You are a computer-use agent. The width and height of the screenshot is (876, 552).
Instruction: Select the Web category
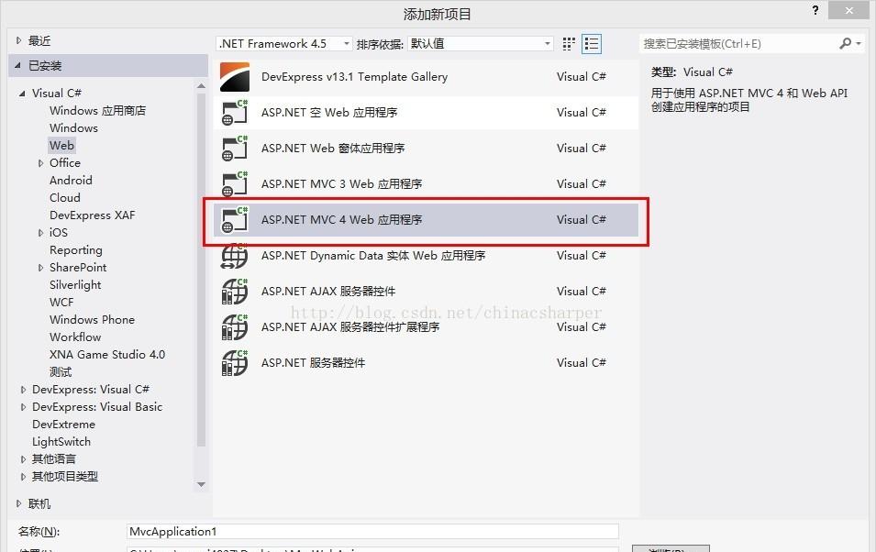click(61, 145)
